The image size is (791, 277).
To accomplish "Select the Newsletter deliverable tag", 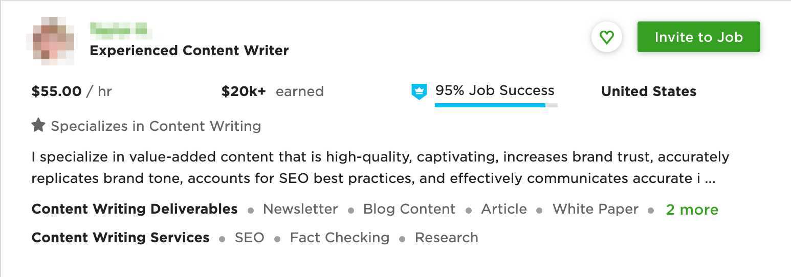I will point(300,210).
